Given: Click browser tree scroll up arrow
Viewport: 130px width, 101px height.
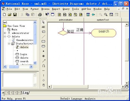Looking at the screenshot, I should [35, 22].
